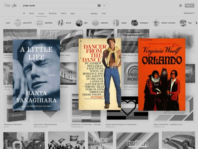Click the 'A Little Life' book cover
The width and height of the screenshot is (198, 149).
tap(36, 75)
